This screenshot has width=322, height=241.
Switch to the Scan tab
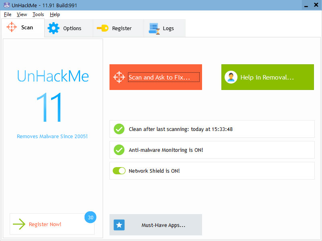pos(23,28)
